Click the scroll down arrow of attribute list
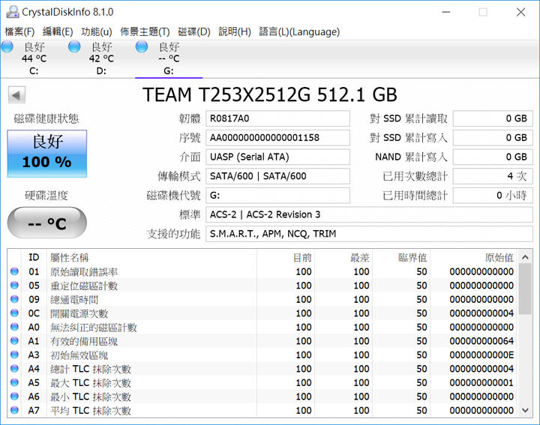This screenshot has height=425, width=540. (x=525, y=410)
